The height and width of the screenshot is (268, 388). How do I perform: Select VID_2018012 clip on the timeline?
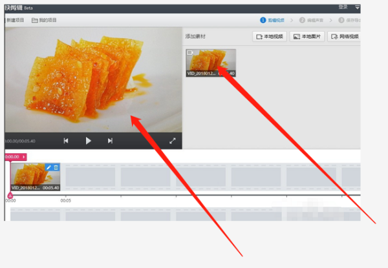click(x=36, y=177)
